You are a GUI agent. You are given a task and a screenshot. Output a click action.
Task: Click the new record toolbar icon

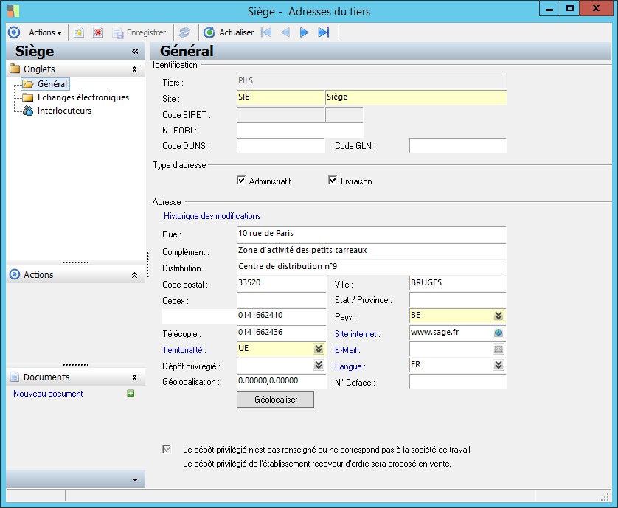click(x=78, y=32)
